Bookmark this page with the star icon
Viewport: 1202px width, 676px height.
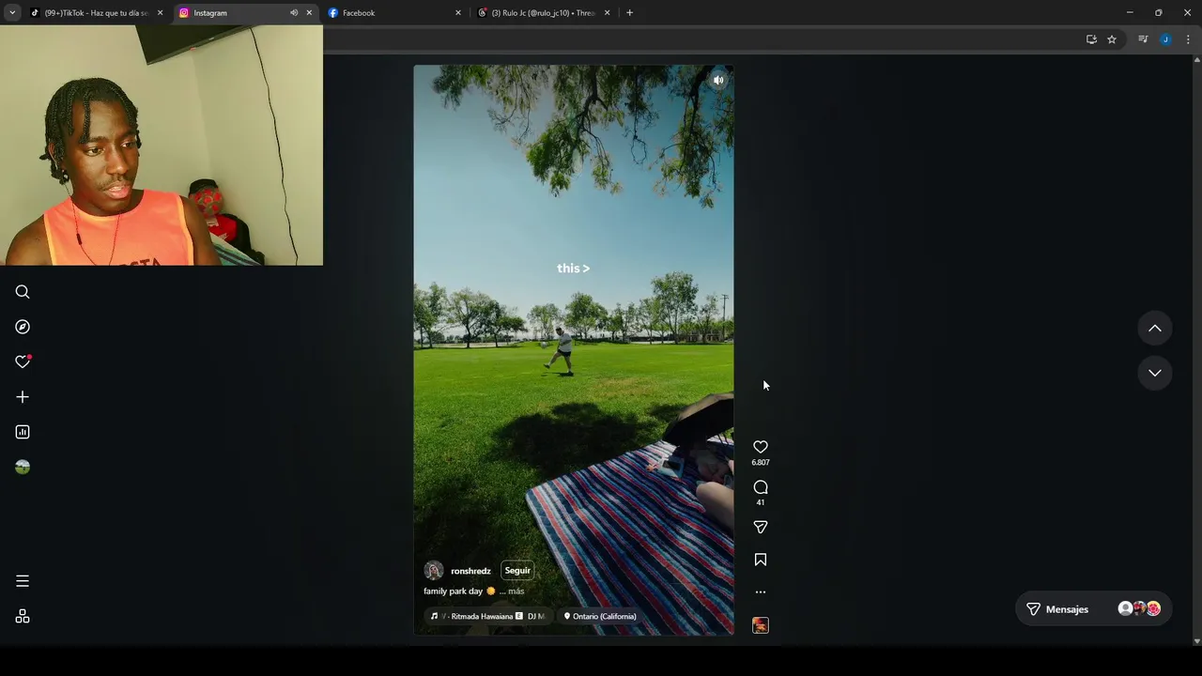tap(1112, 39)
